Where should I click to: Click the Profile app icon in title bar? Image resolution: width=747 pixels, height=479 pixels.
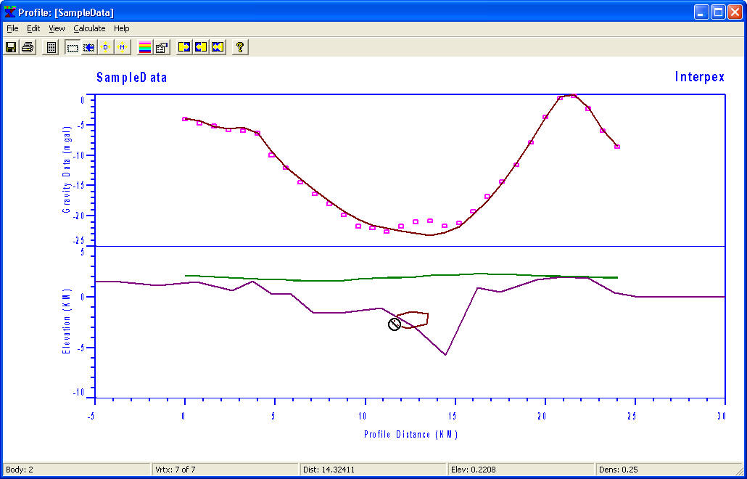pyautogui.click(x=9, y=12)
